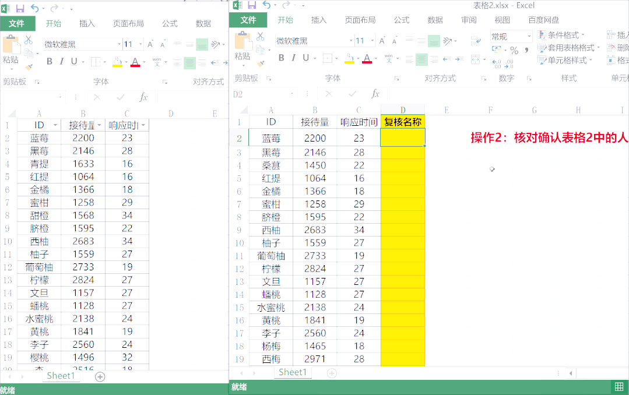The width and height of the screenshot is (629, 395).
Task: Open 套用表格格式 dropdown
Action: coord(569,48)
